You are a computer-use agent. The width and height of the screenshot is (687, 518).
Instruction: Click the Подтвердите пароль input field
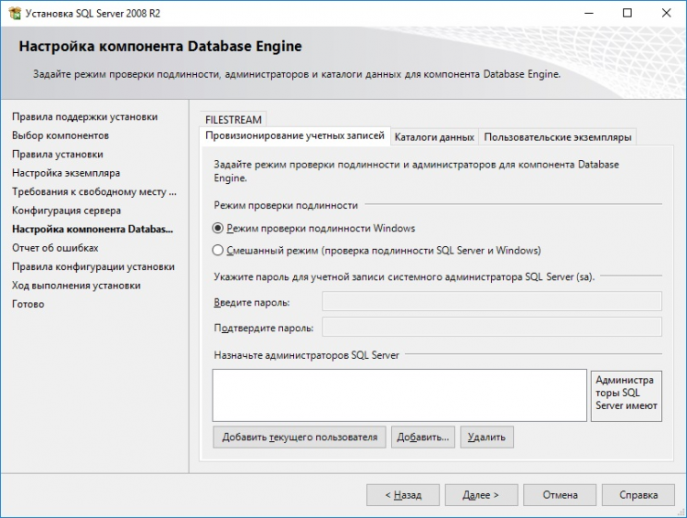[492, 327]
